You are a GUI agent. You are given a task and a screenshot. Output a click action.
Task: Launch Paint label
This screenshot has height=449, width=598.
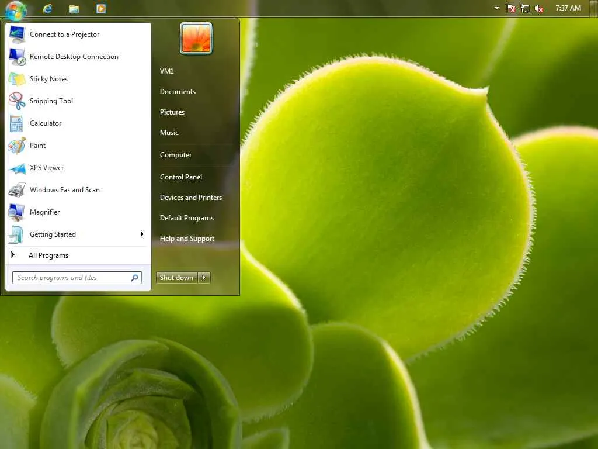(x=37, y=145)
